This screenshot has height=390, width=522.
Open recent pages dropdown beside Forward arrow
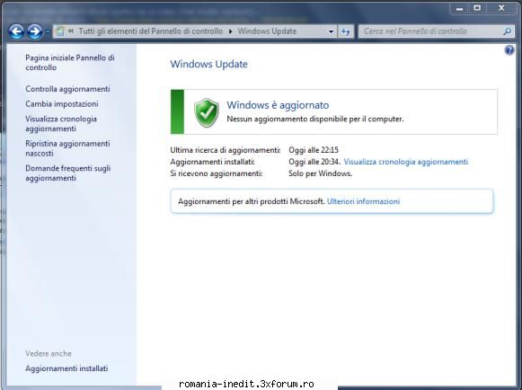pos(47,31)
